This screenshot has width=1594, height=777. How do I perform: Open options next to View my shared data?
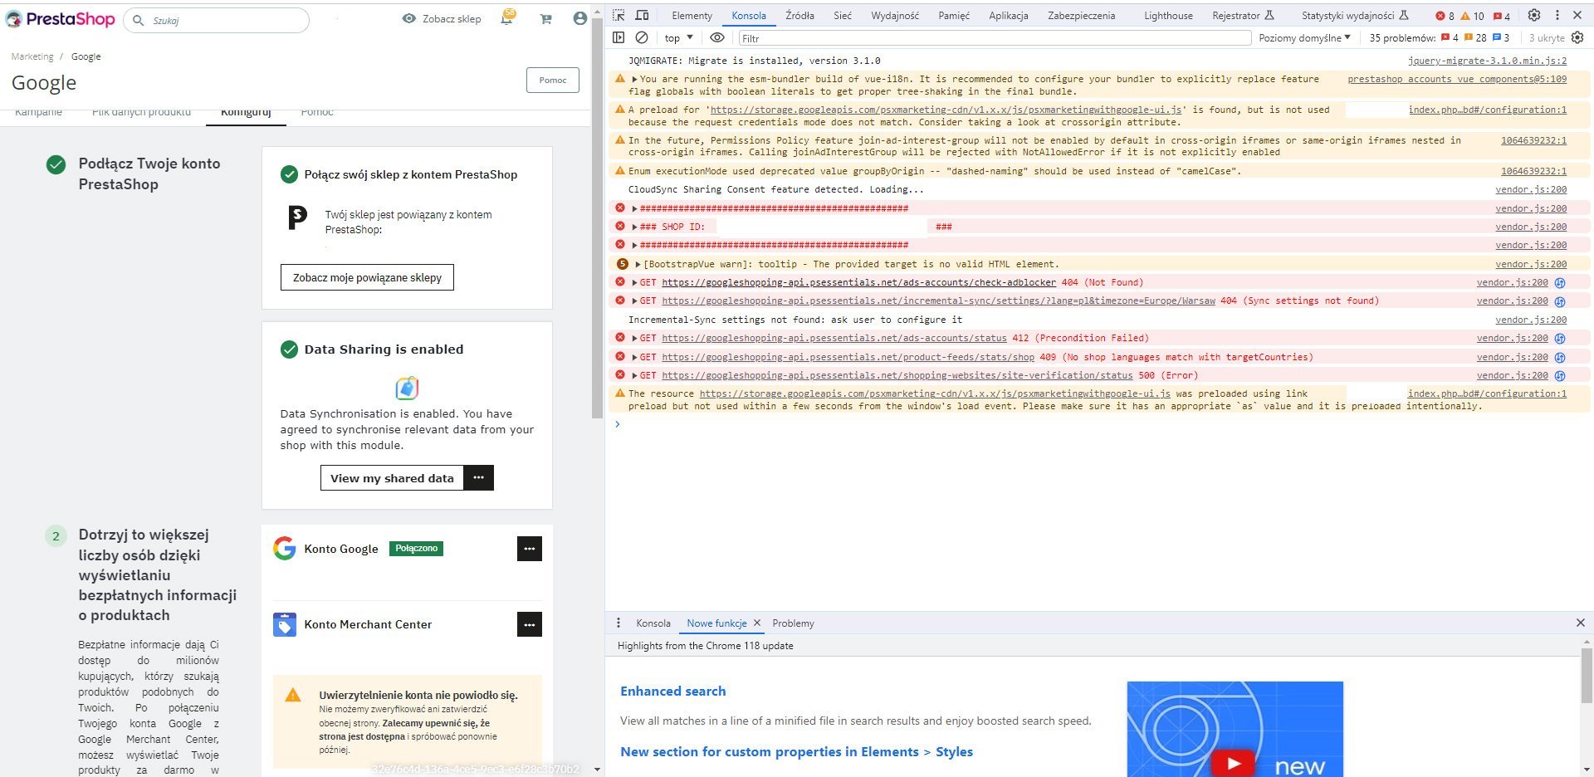[479, 477]
